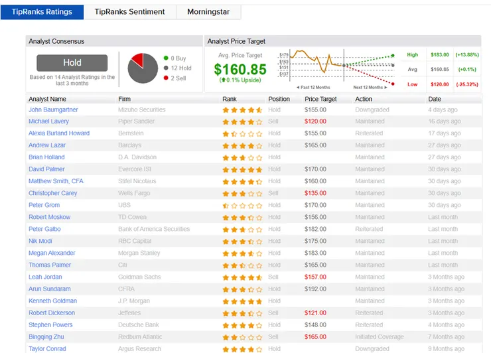Switch to TipRanks Ratings tab
This screenshot has width=491, height=353.
click(42, 12)
